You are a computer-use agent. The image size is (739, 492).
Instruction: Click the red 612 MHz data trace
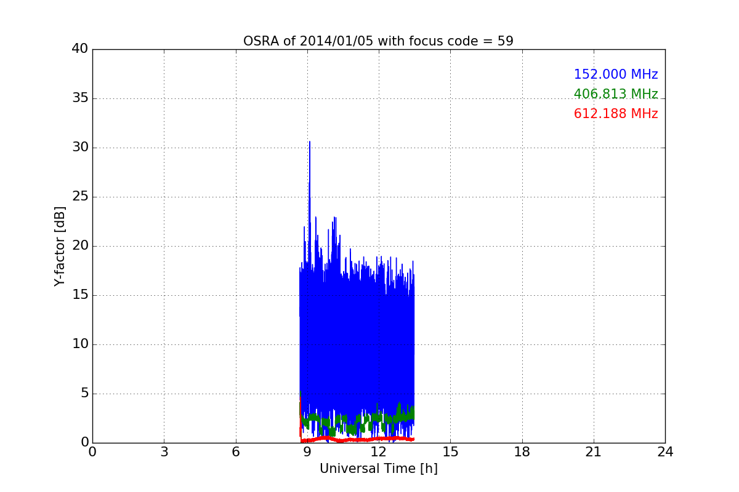357,439
